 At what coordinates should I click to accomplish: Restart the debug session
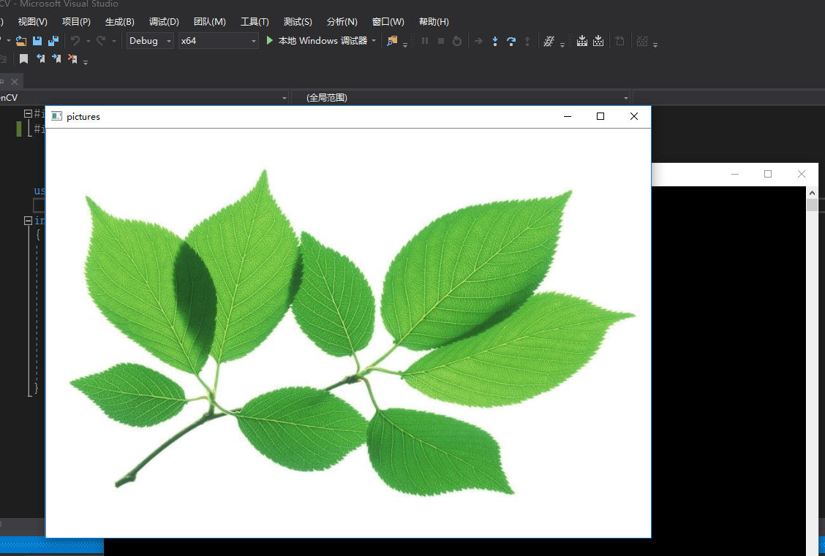pyautogui.click(x=457, y=41)
